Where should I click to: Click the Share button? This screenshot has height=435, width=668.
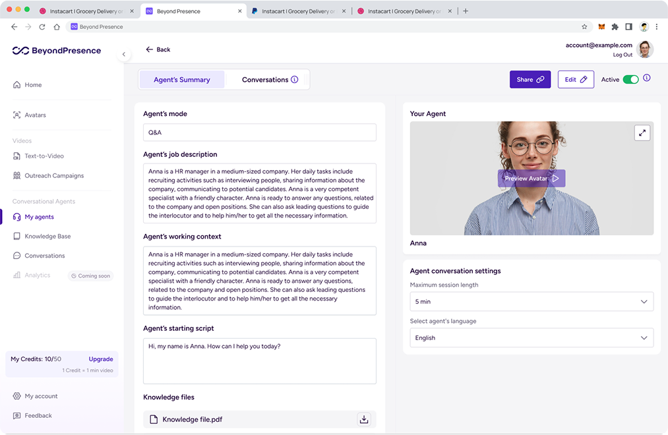[x=530, y=80]
